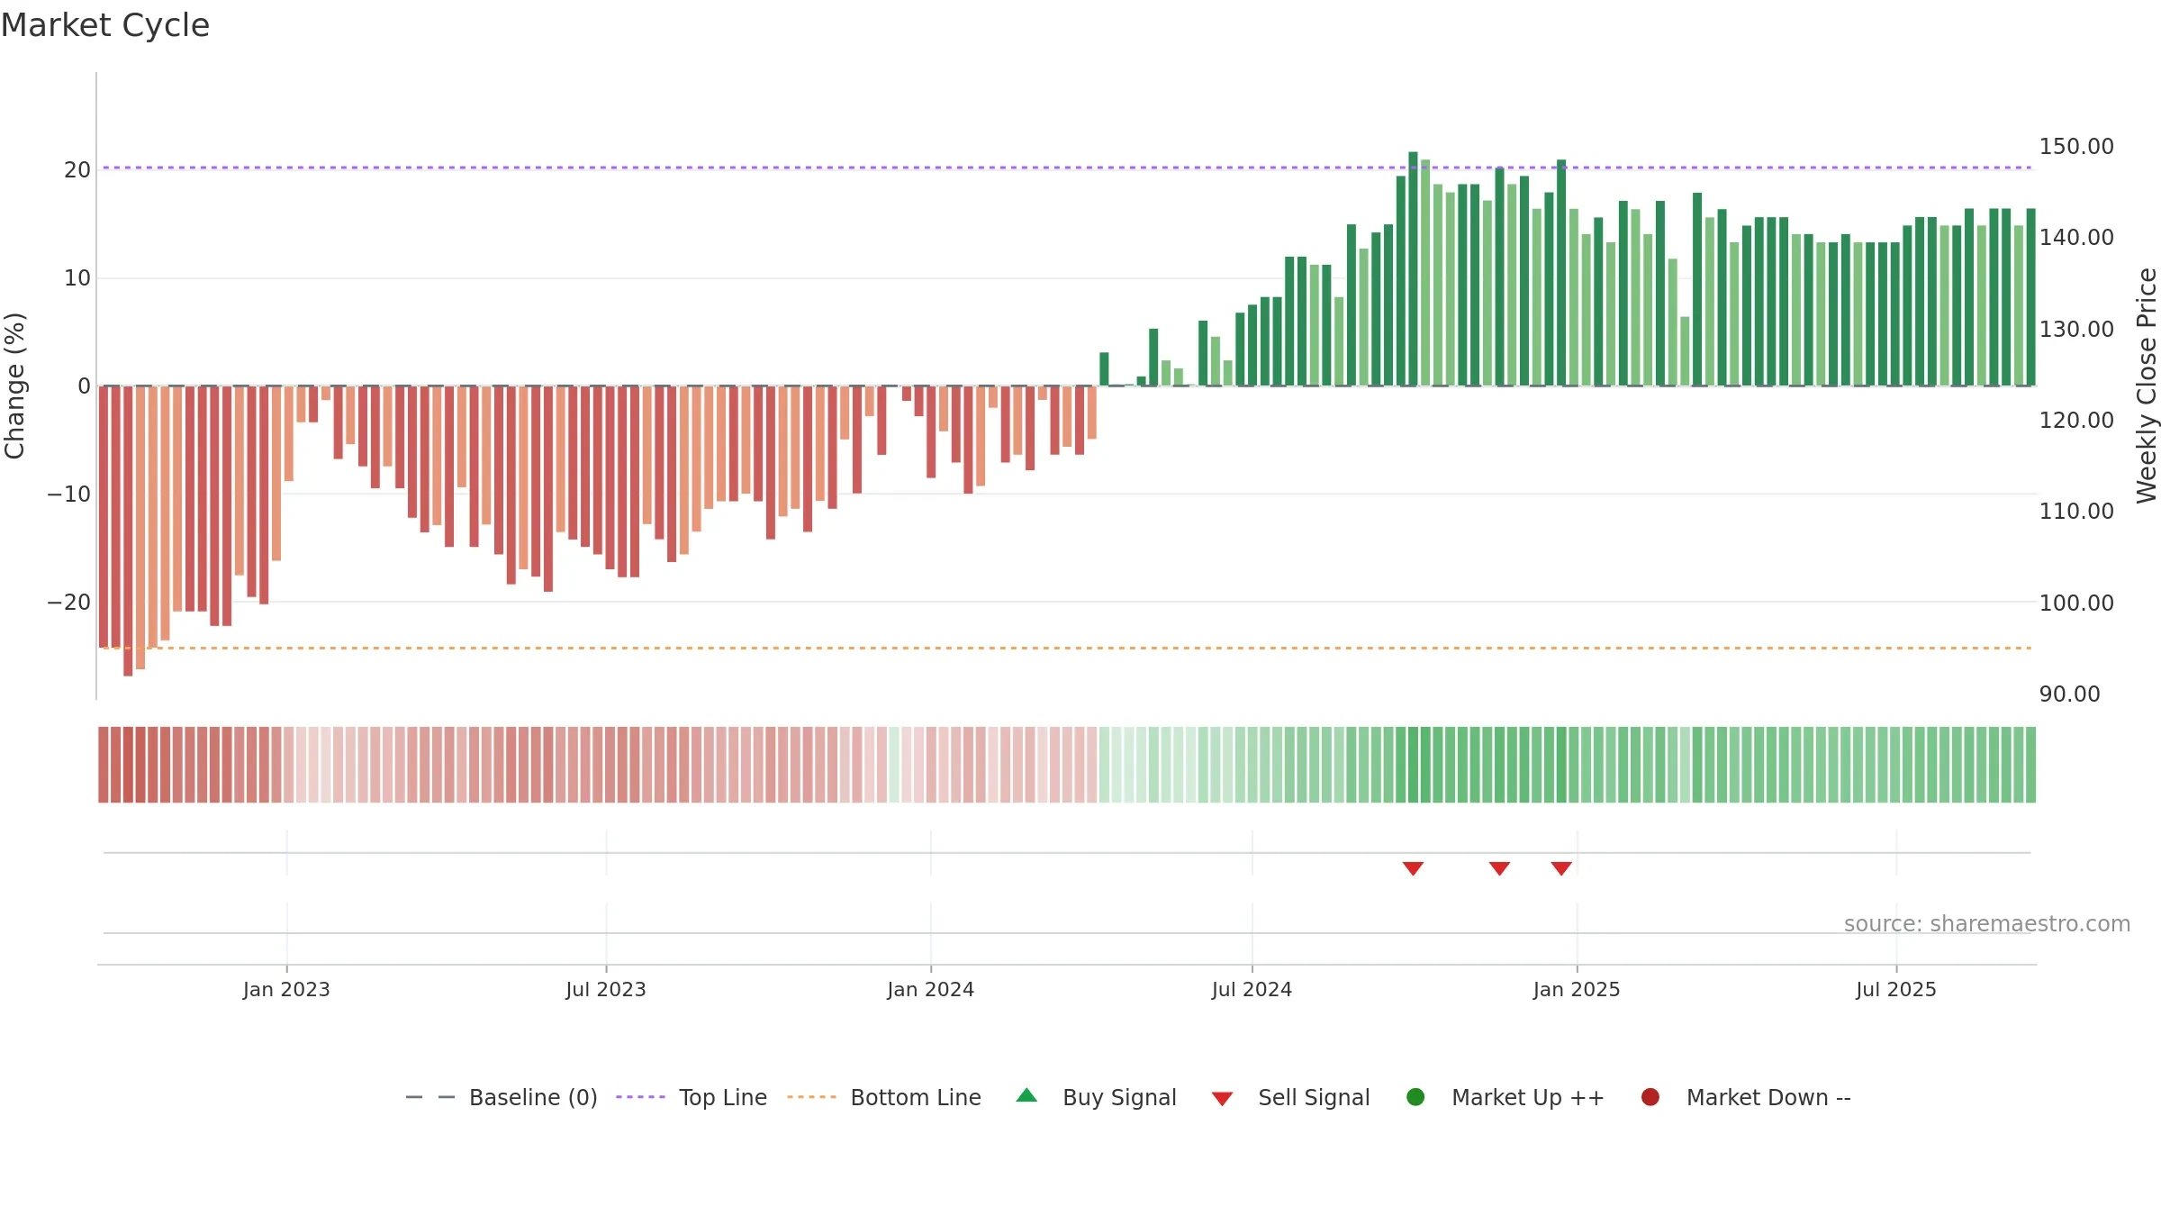The height and width of the screenshot is (1216, 2161).
Task: Click the tallest green bar above the Top Line
Action: (1413, 268)
